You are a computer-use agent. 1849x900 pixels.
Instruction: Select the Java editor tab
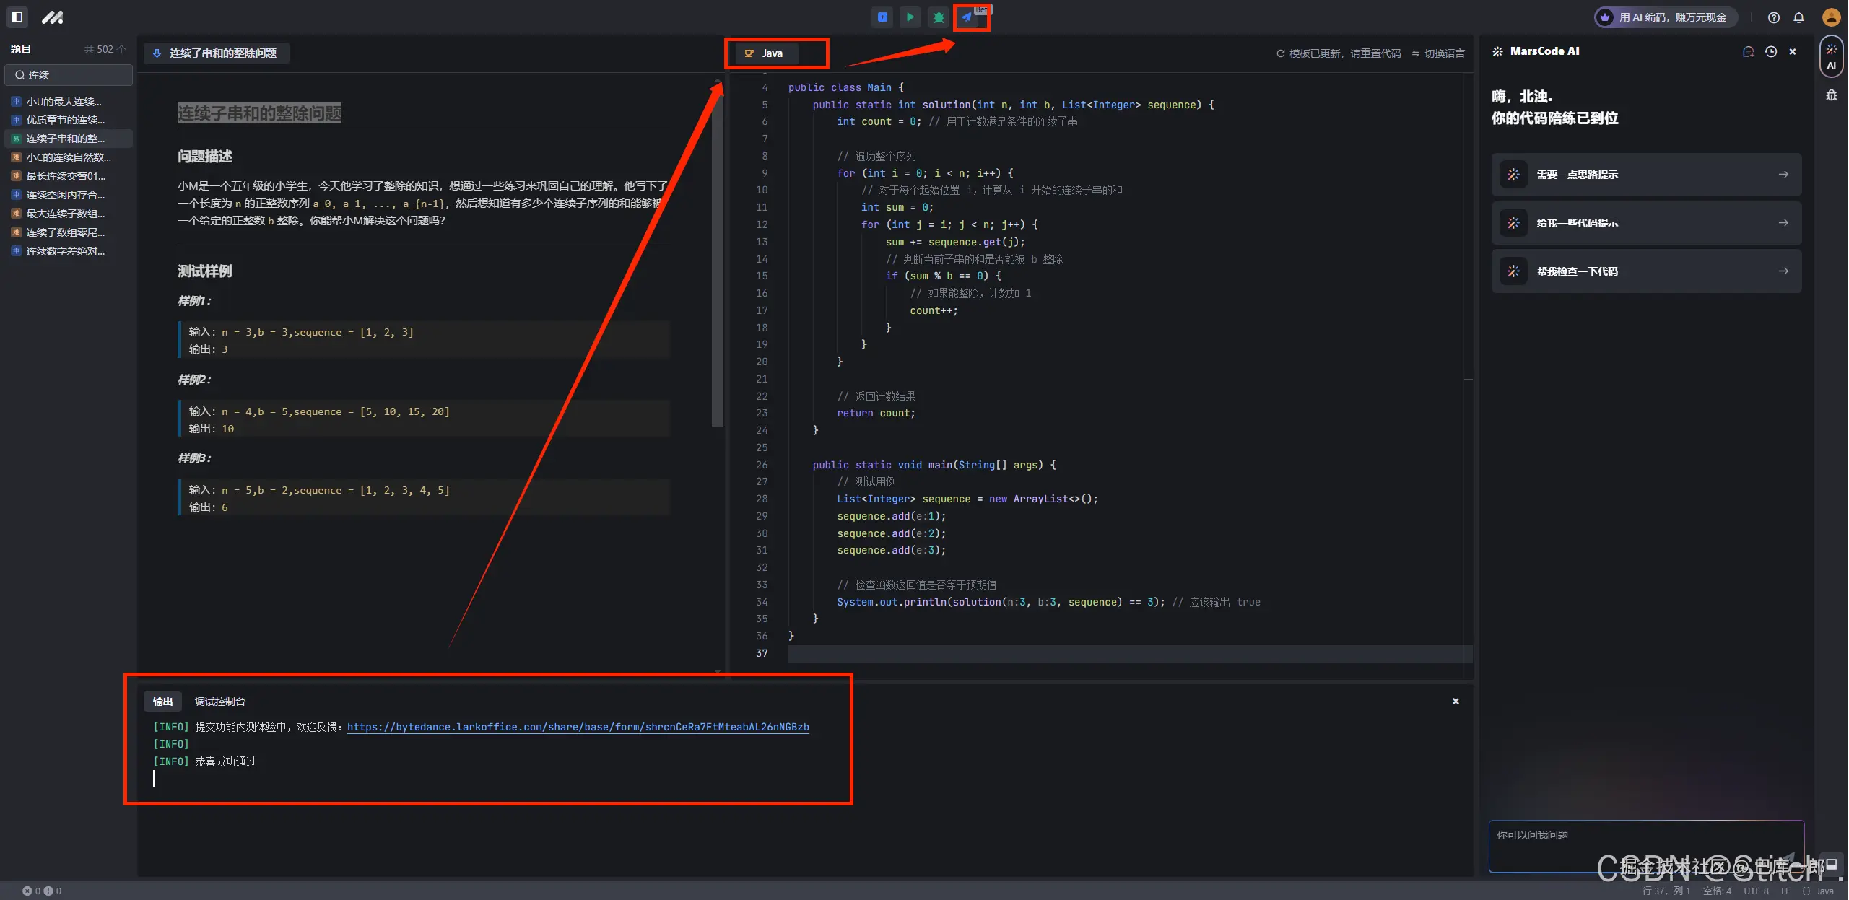pyautogui.click(x=765, y=53)
